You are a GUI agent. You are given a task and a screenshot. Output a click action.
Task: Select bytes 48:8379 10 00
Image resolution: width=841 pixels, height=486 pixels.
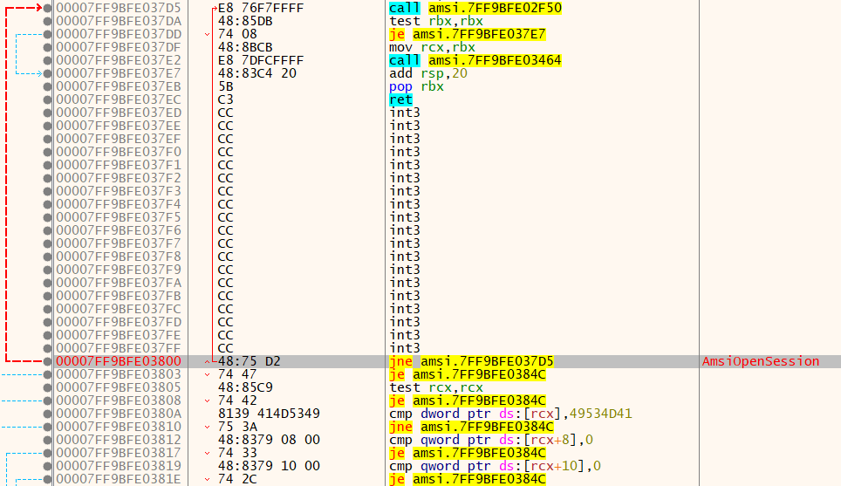[x=269, y=466]
